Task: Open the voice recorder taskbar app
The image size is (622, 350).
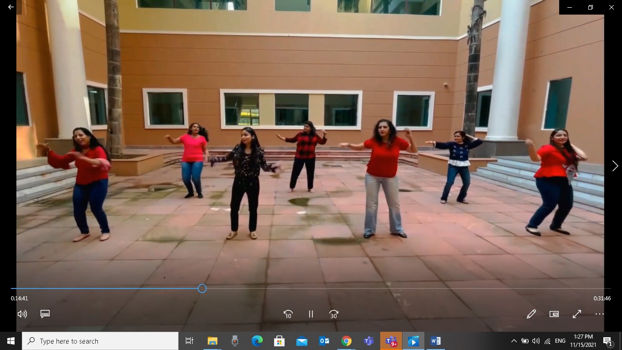Action: (235, 341)
